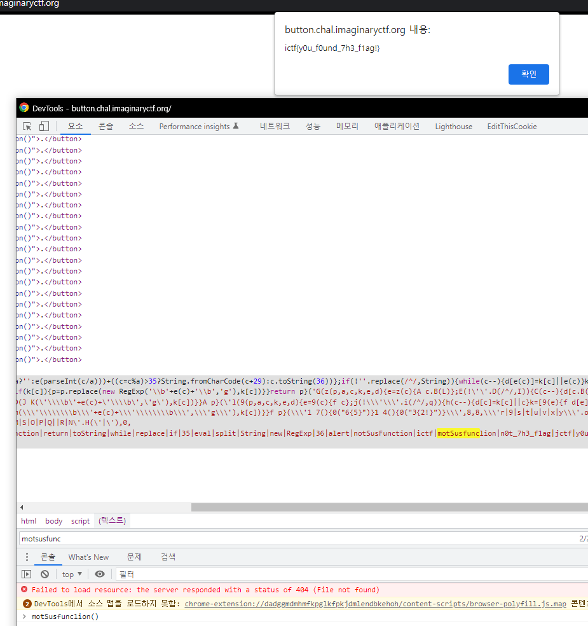
Task: Select the 'script' breadcrumb entry
Action: 80,520
